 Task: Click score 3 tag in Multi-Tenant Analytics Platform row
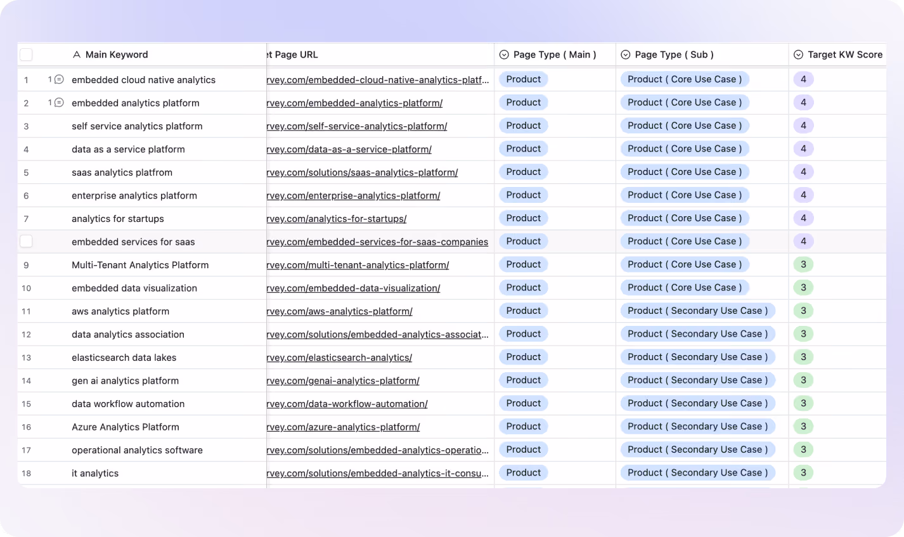[803, 264]
